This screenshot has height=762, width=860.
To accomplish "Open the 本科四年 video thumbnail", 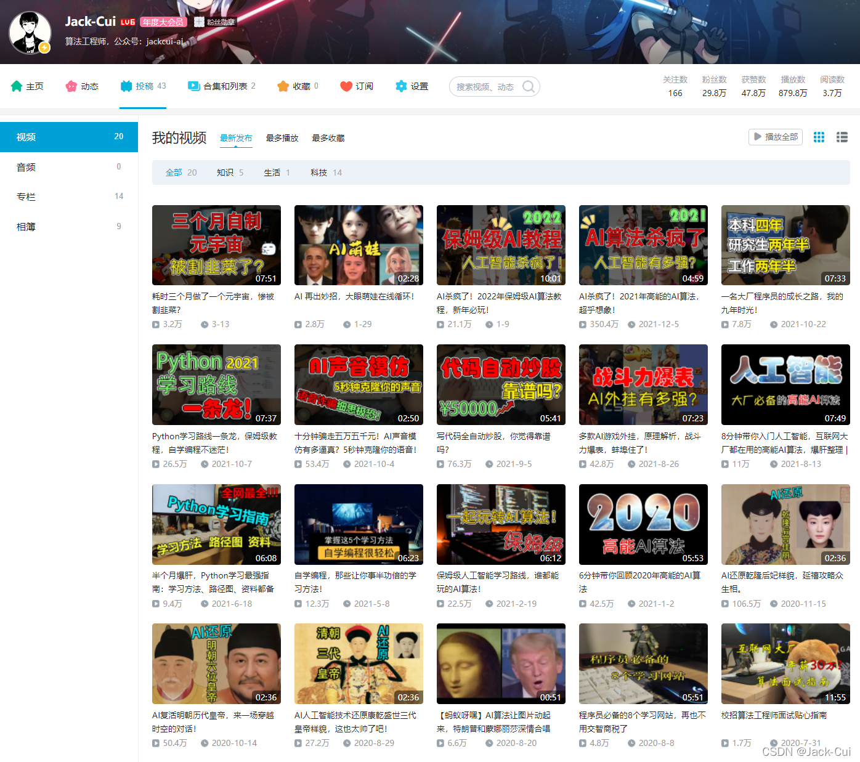I will coord(785,245).
